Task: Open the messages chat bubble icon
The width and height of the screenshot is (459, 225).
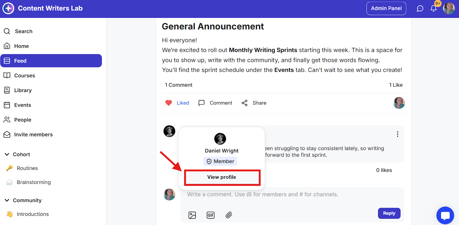Action: [420, 9]
